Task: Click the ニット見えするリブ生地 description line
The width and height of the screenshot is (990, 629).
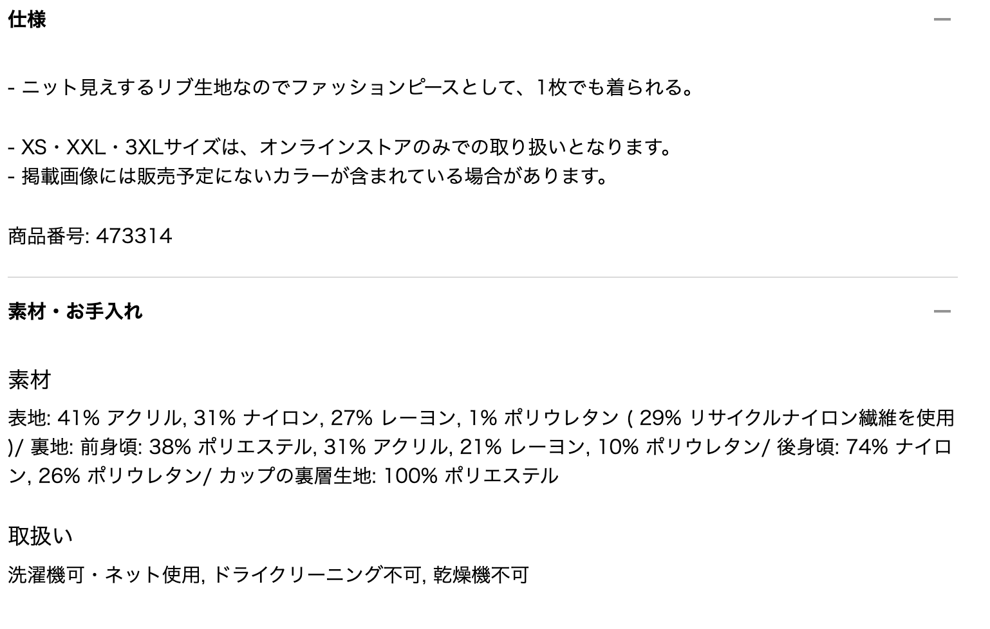Action: pos(351,87)
